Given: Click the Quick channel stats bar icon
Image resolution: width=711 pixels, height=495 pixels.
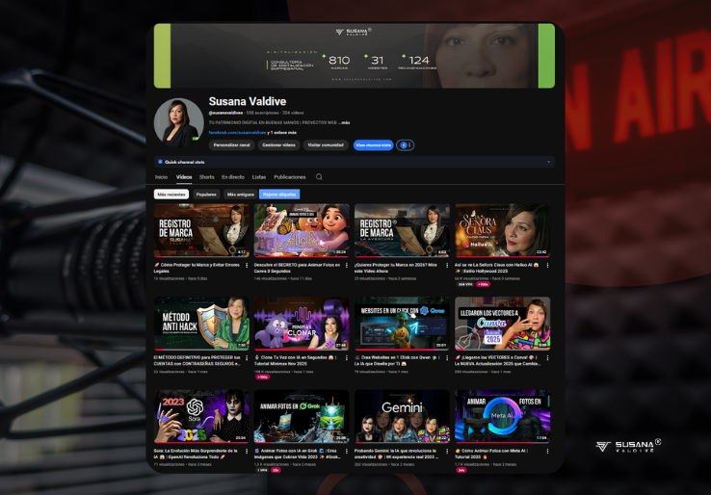Looking at the screenshot, I should point(160,162).
